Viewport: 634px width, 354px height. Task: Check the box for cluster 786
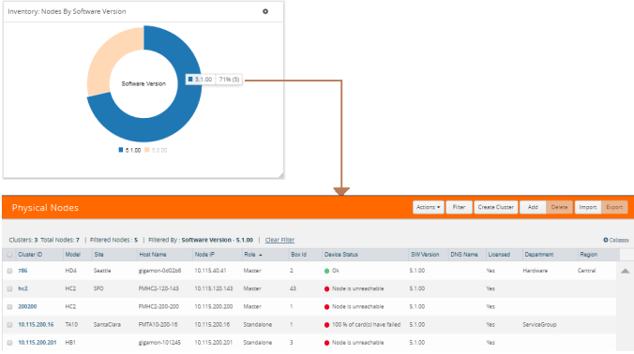9,271
